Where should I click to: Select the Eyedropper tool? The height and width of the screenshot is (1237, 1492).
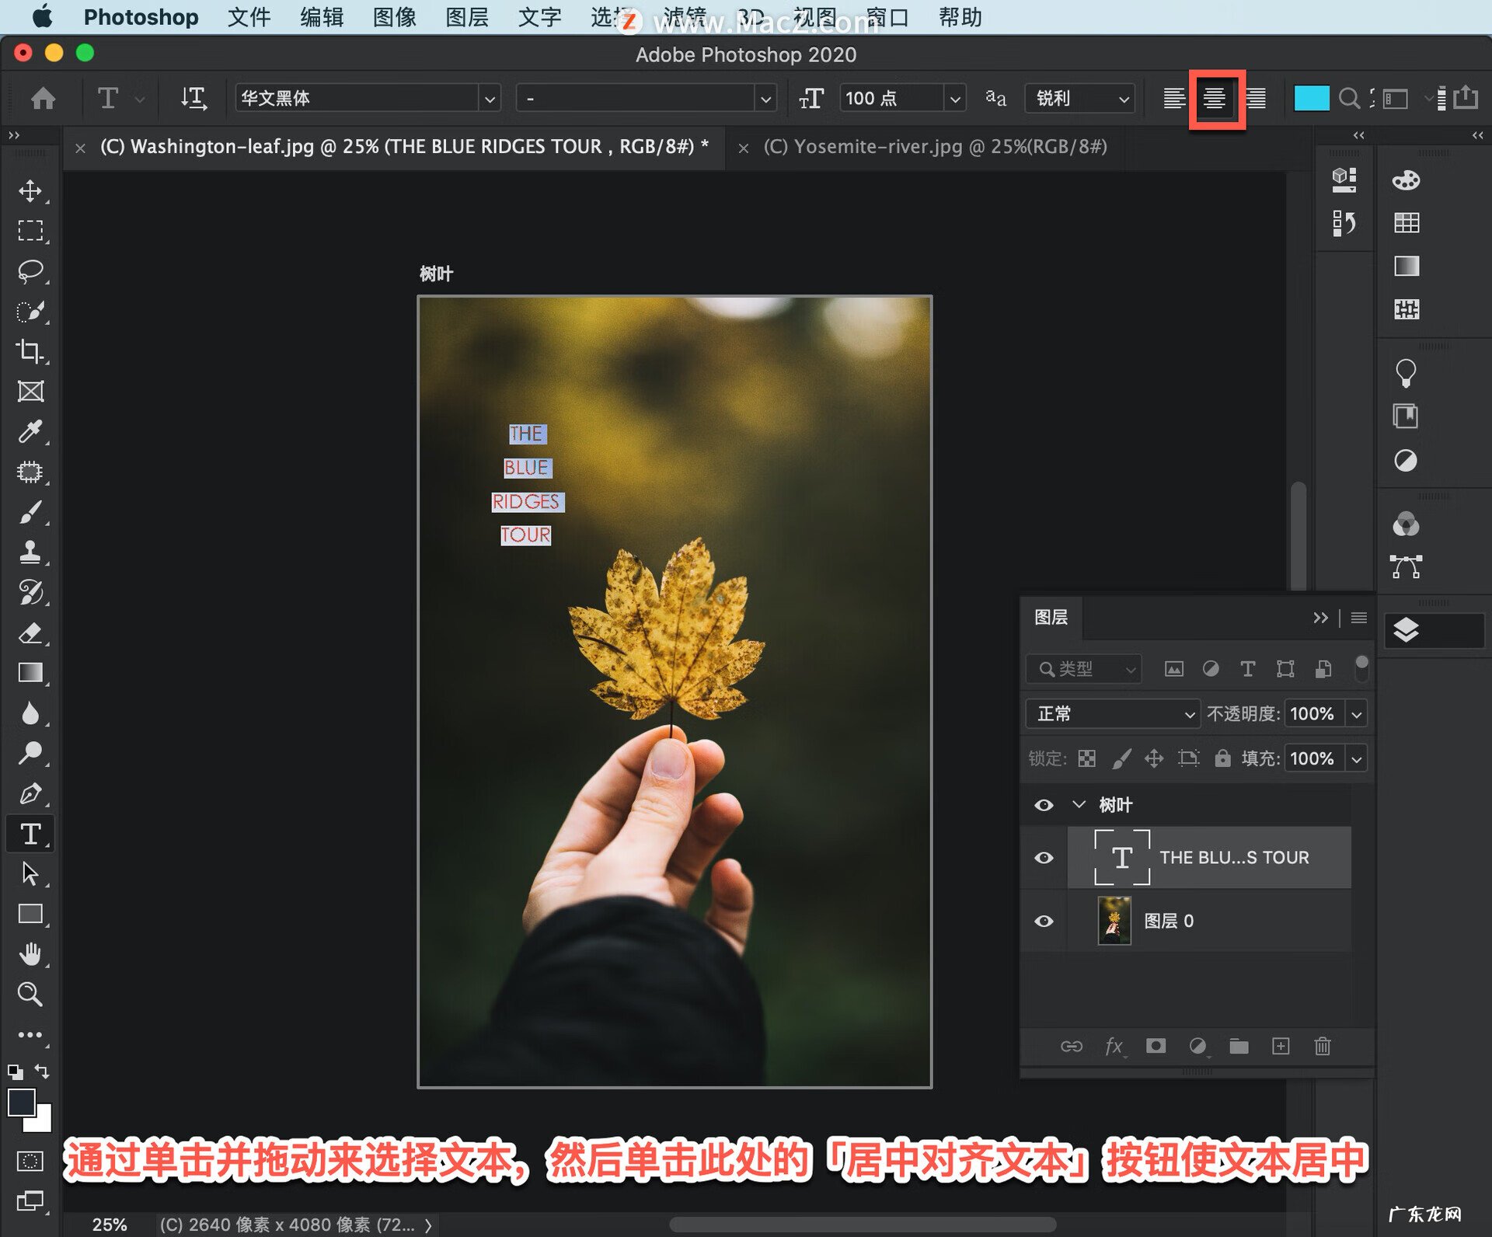pos(30,432)
